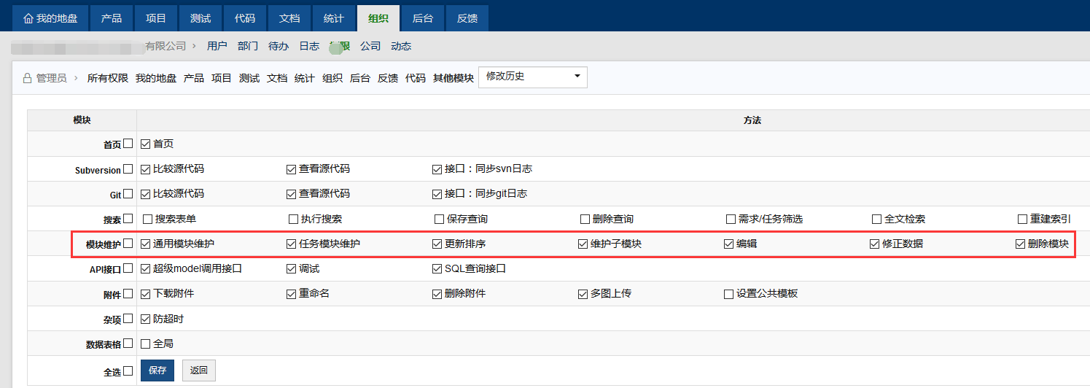The width and height of the screenshot is (1090, 388).
Task: Click the lock icon beside 管理员
Action: [x=27, y=78]
